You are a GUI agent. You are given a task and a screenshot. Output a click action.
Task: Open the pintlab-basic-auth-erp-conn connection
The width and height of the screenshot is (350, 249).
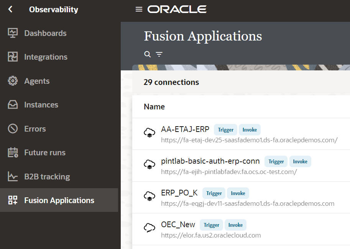210,161
